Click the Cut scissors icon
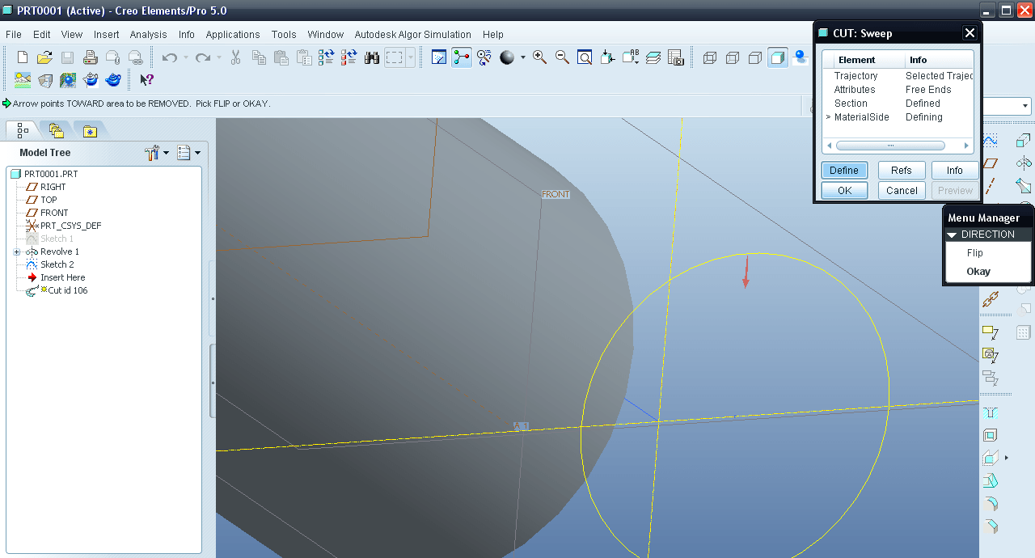1035x558 pixels. [236, 57]
